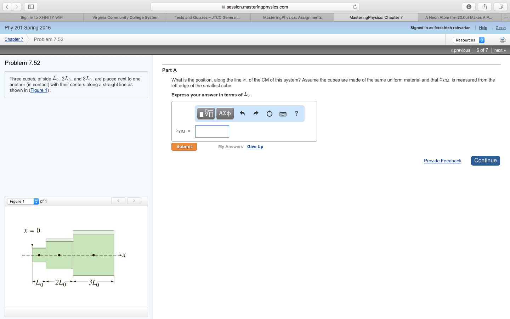The height and width of the screenshot is (319, 510).
Task: Open the Tests and Quizzes – JTCC tab
Action: pyautogui.click(x=208, y=17)
